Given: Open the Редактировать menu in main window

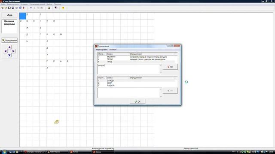Looking at the screenshot, I should [13, 4].
